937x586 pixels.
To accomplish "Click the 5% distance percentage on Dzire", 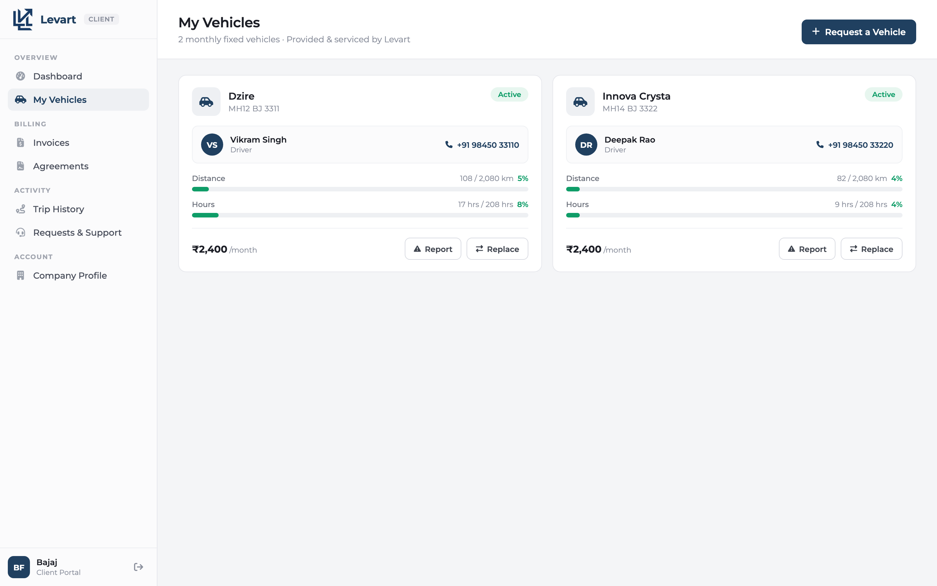I will click(x=523, y=178).
